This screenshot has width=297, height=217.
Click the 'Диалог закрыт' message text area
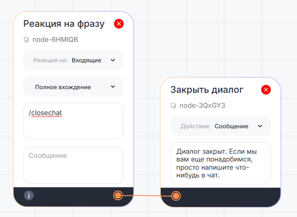click(x=220, y=163)
